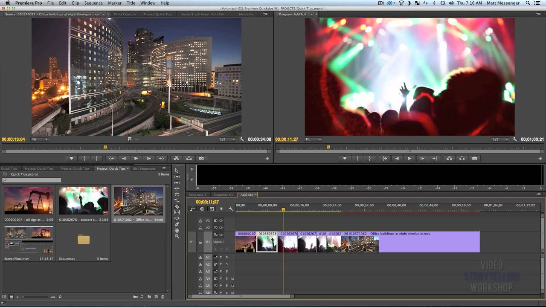Open the Sequences bin folder

pyautogui.click(x=84, y=240)
